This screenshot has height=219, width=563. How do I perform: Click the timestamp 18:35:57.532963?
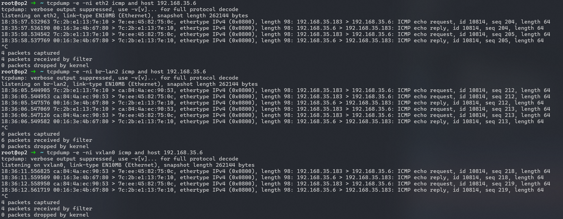click(x=25, y=22)
